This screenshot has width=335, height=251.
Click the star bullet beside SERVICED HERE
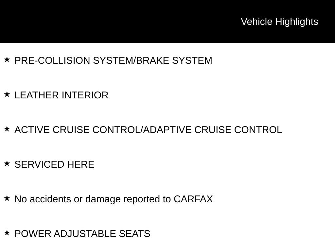pos(7,163)
